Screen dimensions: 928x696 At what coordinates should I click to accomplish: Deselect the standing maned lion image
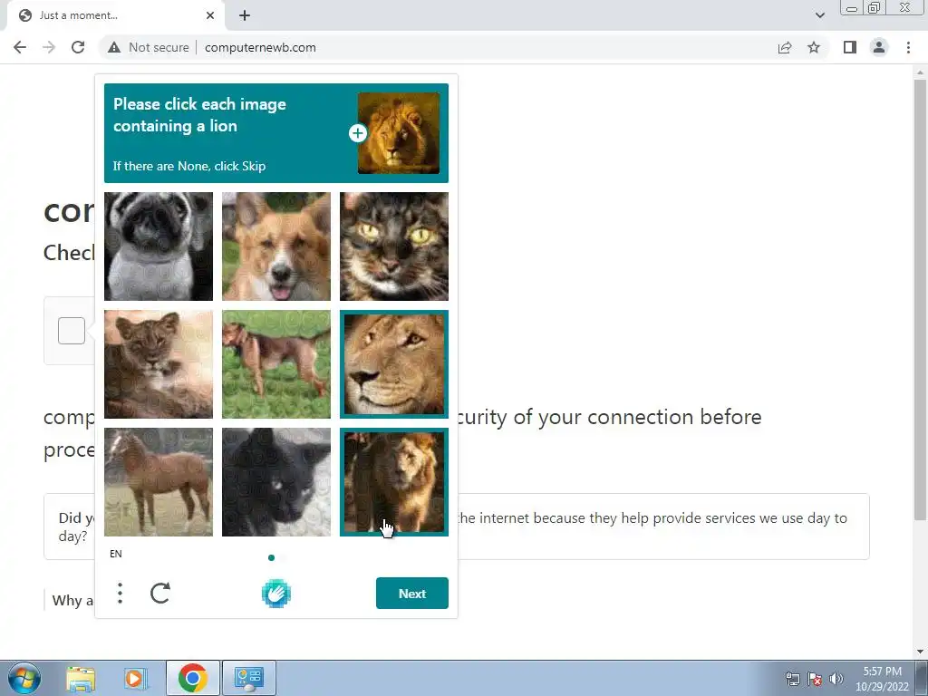[x=394, y=482]
